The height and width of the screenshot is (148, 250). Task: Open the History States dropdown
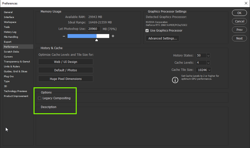click(x=208, y=56)
